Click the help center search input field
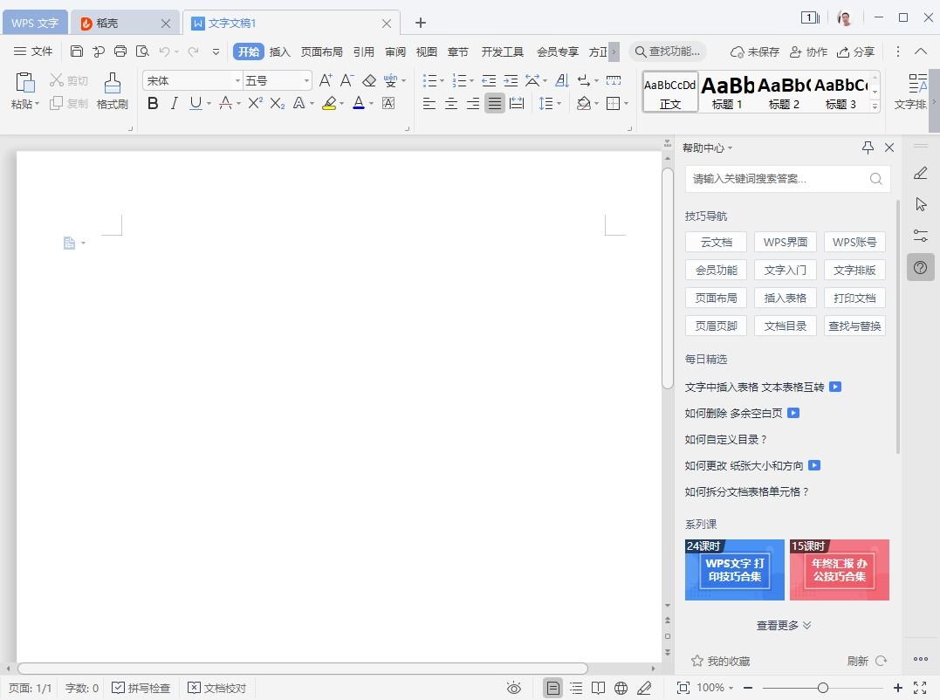 [x=777, y=179]
